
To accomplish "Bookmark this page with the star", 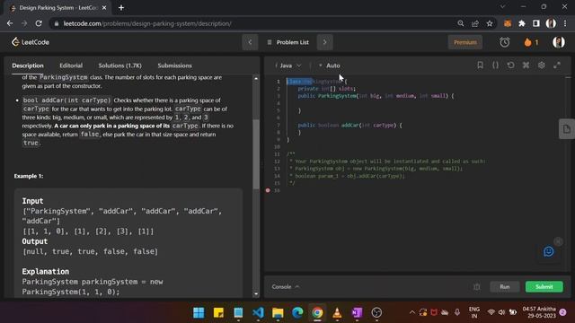I will click(490, 23).
